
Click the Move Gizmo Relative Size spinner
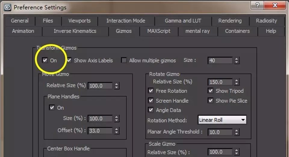click(117, 86)
